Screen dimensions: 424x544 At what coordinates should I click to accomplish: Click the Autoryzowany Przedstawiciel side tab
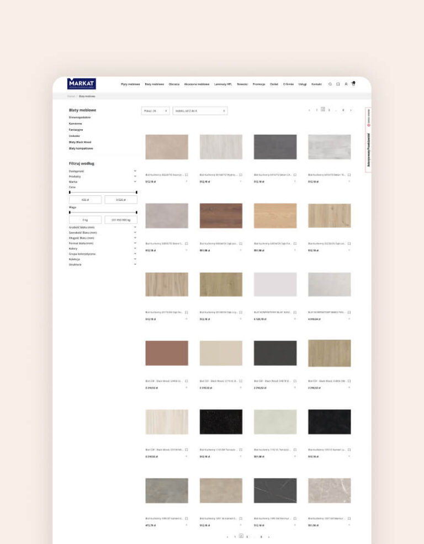click(x=368, y=140)
